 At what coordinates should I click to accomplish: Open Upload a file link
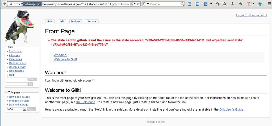click(16, 71)
